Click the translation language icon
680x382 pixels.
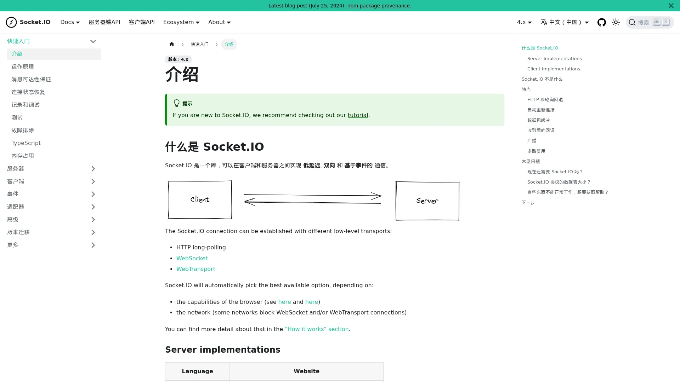(544, 22)
